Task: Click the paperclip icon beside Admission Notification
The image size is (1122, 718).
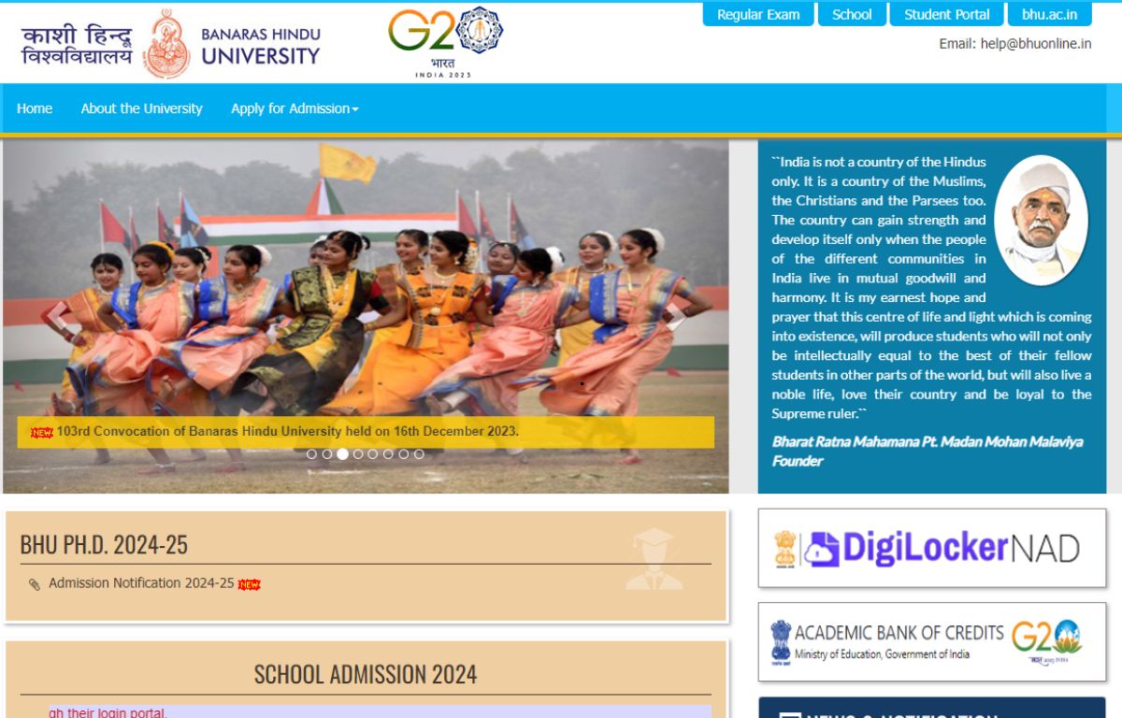Action: pos(35,584)
